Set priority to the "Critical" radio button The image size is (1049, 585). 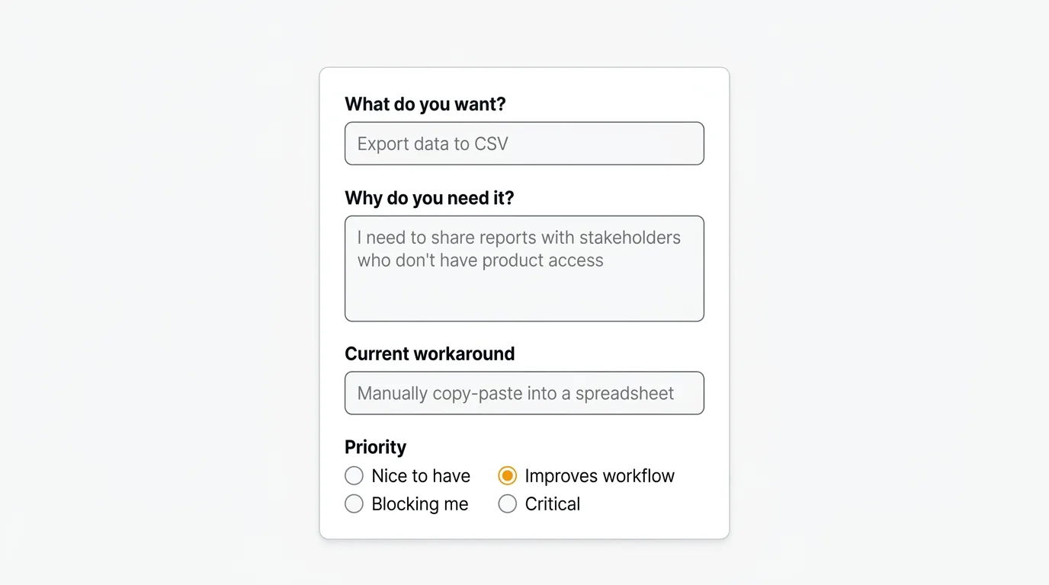507,504
